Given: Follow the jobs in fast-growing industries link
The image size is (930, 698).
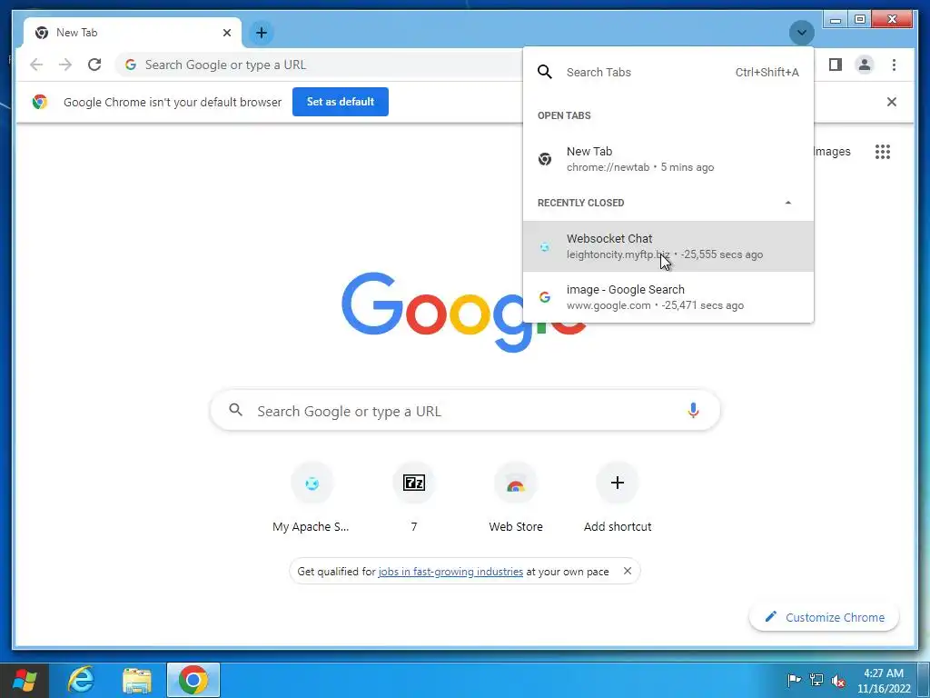Looking at the screenshot, I should point(450,572).
